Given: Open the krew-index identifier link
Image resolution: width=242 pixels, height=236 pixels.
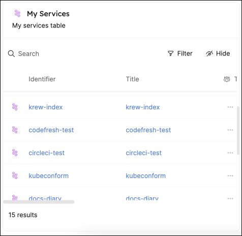Looking at the screenshot, I should tap(46, 107).
